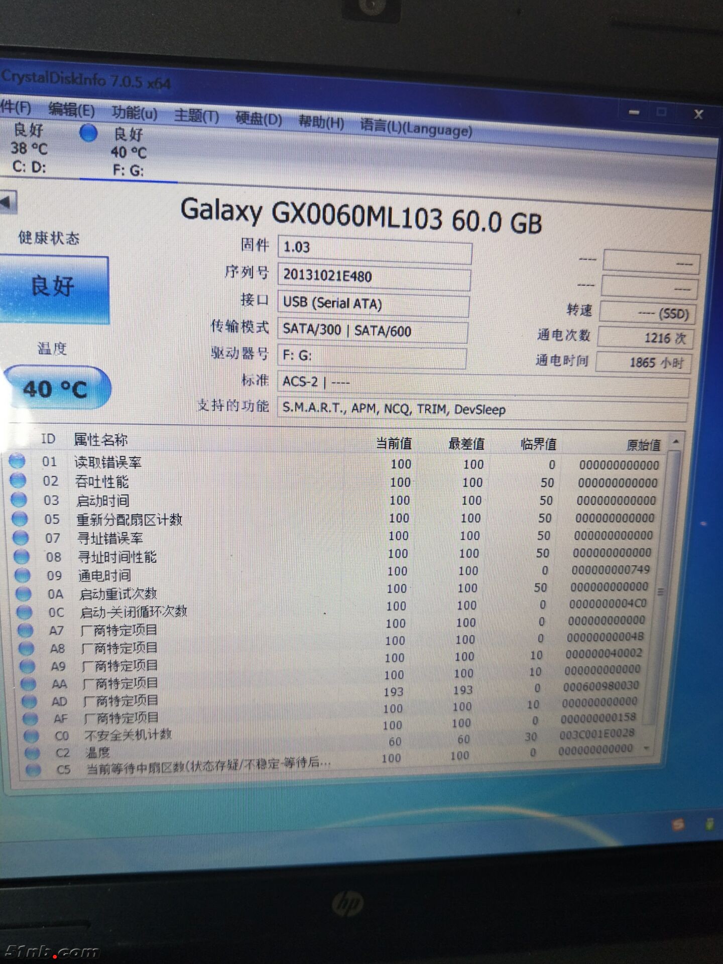Click the status orb of attribute 0C 启动-关闭循环次数
Image resolution: width=723 pixels, height=964 pixels.
point(25,612)
